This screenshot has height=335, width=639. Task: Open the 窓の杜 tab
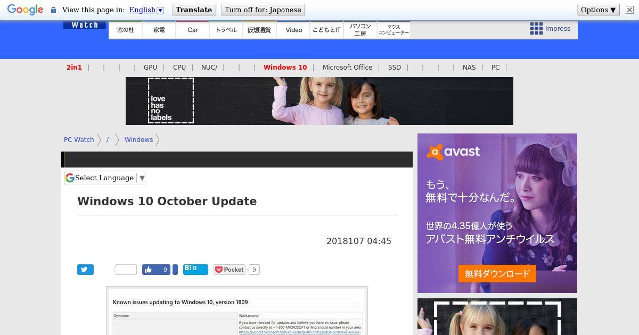click(x=126, y=30)
